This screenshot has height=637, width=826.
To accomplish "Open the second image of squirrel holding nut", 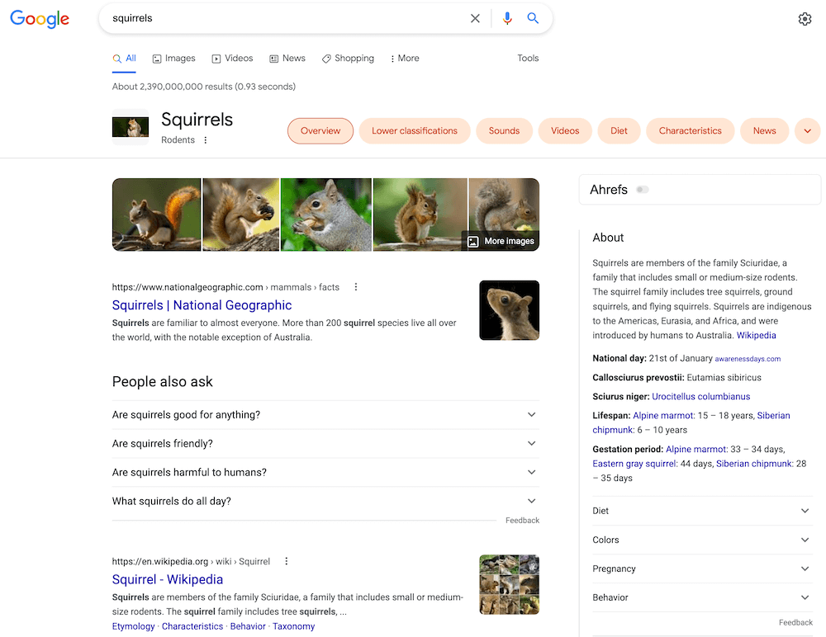I will coord(240,215).
